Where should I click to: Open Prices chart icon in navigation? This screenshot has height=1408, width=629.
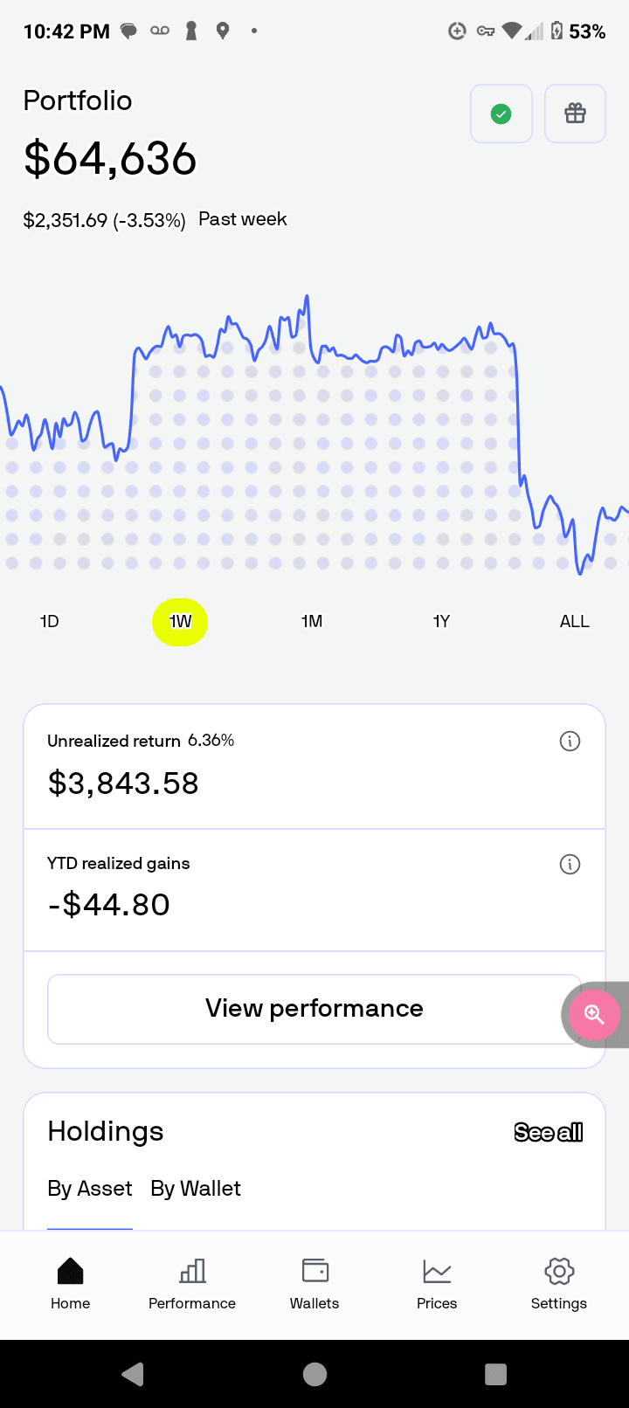437,1284
